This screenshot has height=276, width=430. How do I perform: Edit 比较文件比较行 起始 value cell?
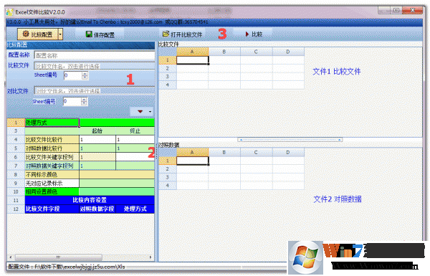pos(97,140)
